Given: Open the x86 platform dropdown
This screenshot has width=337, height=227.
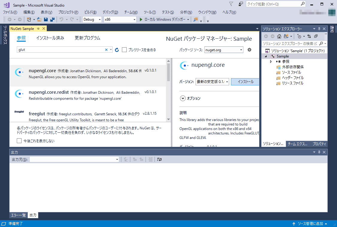Looking at the screenshot, I should tap(120, 19).
